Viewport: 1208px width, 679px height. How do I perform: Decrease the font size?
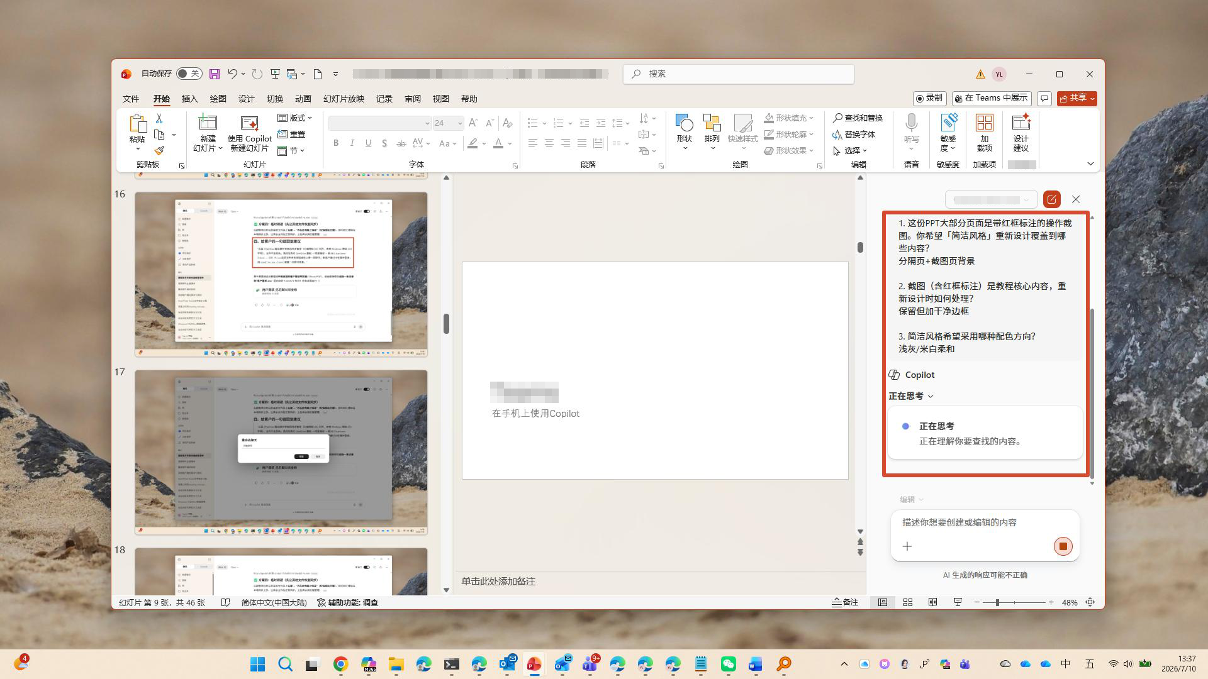coord(490,123)
